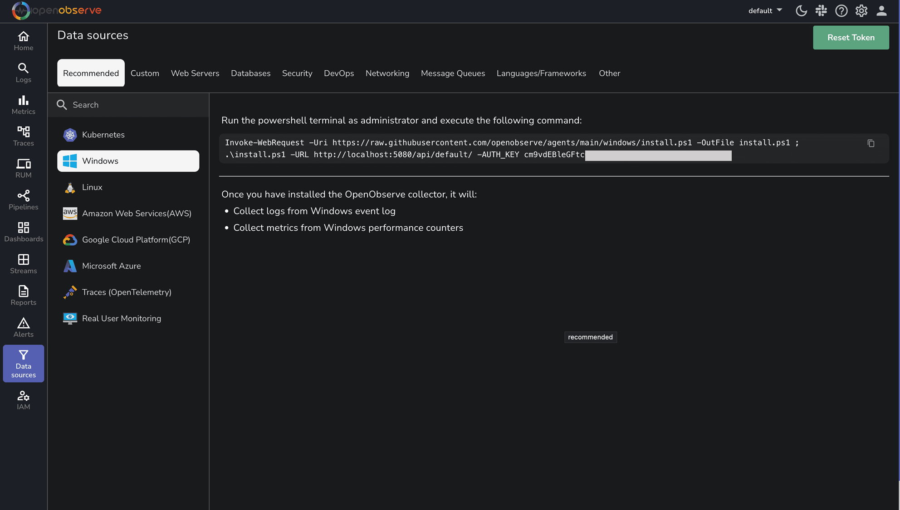The width and height of the screenshot is (900, 510).
Task: Open Pipelines from the sidebar
Action: click(23, 199)
